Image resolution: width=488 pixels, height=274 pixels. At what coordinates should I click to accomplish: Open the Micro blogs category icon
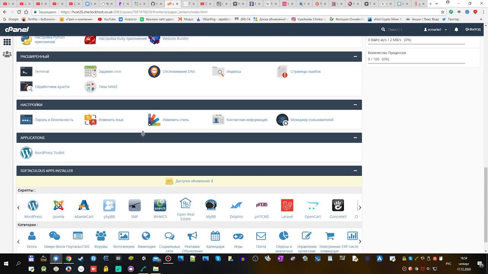click(x=55, y=236)
